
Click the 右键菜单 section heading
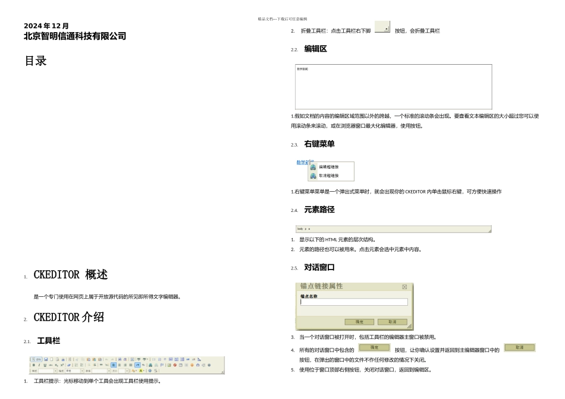[319, 144]
